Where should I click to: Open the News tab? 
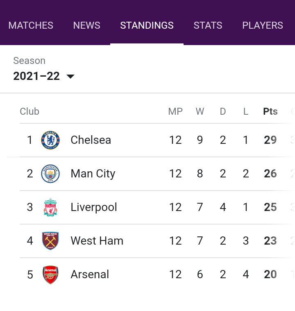pos(87,25)
